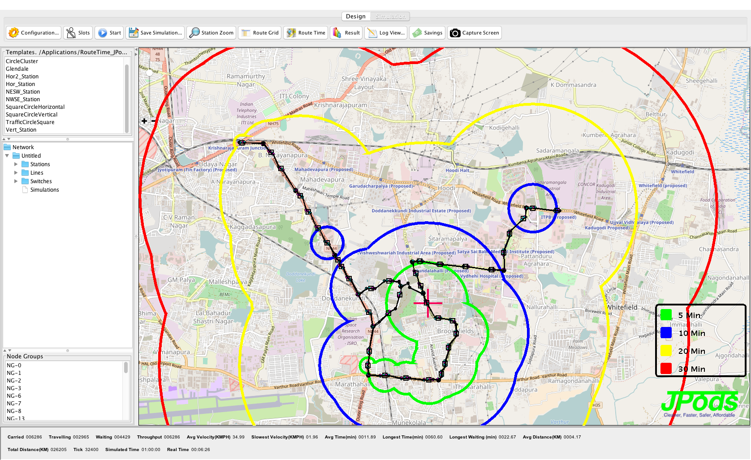Zoom in with the map plus button
The image size is (751, 460).
(x=144, y=121)
